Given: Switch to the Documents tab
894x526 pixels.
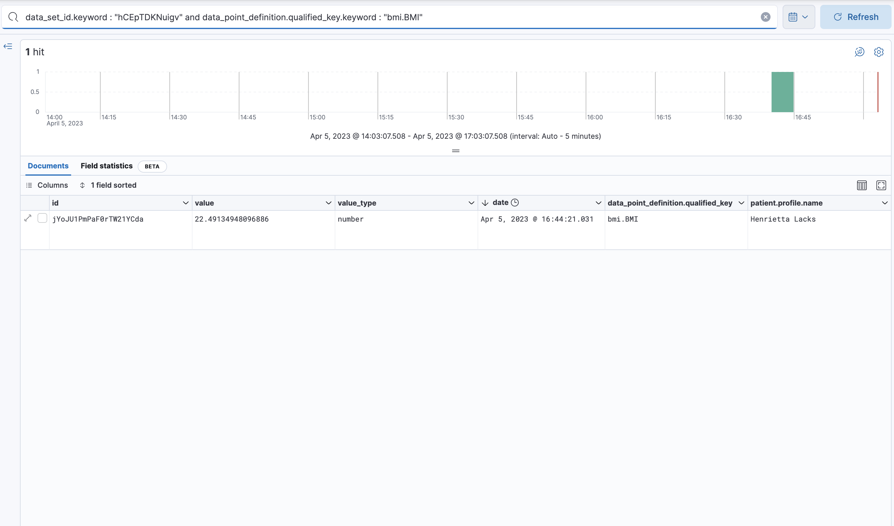Looking at the screenshot, I should (48, 166).
